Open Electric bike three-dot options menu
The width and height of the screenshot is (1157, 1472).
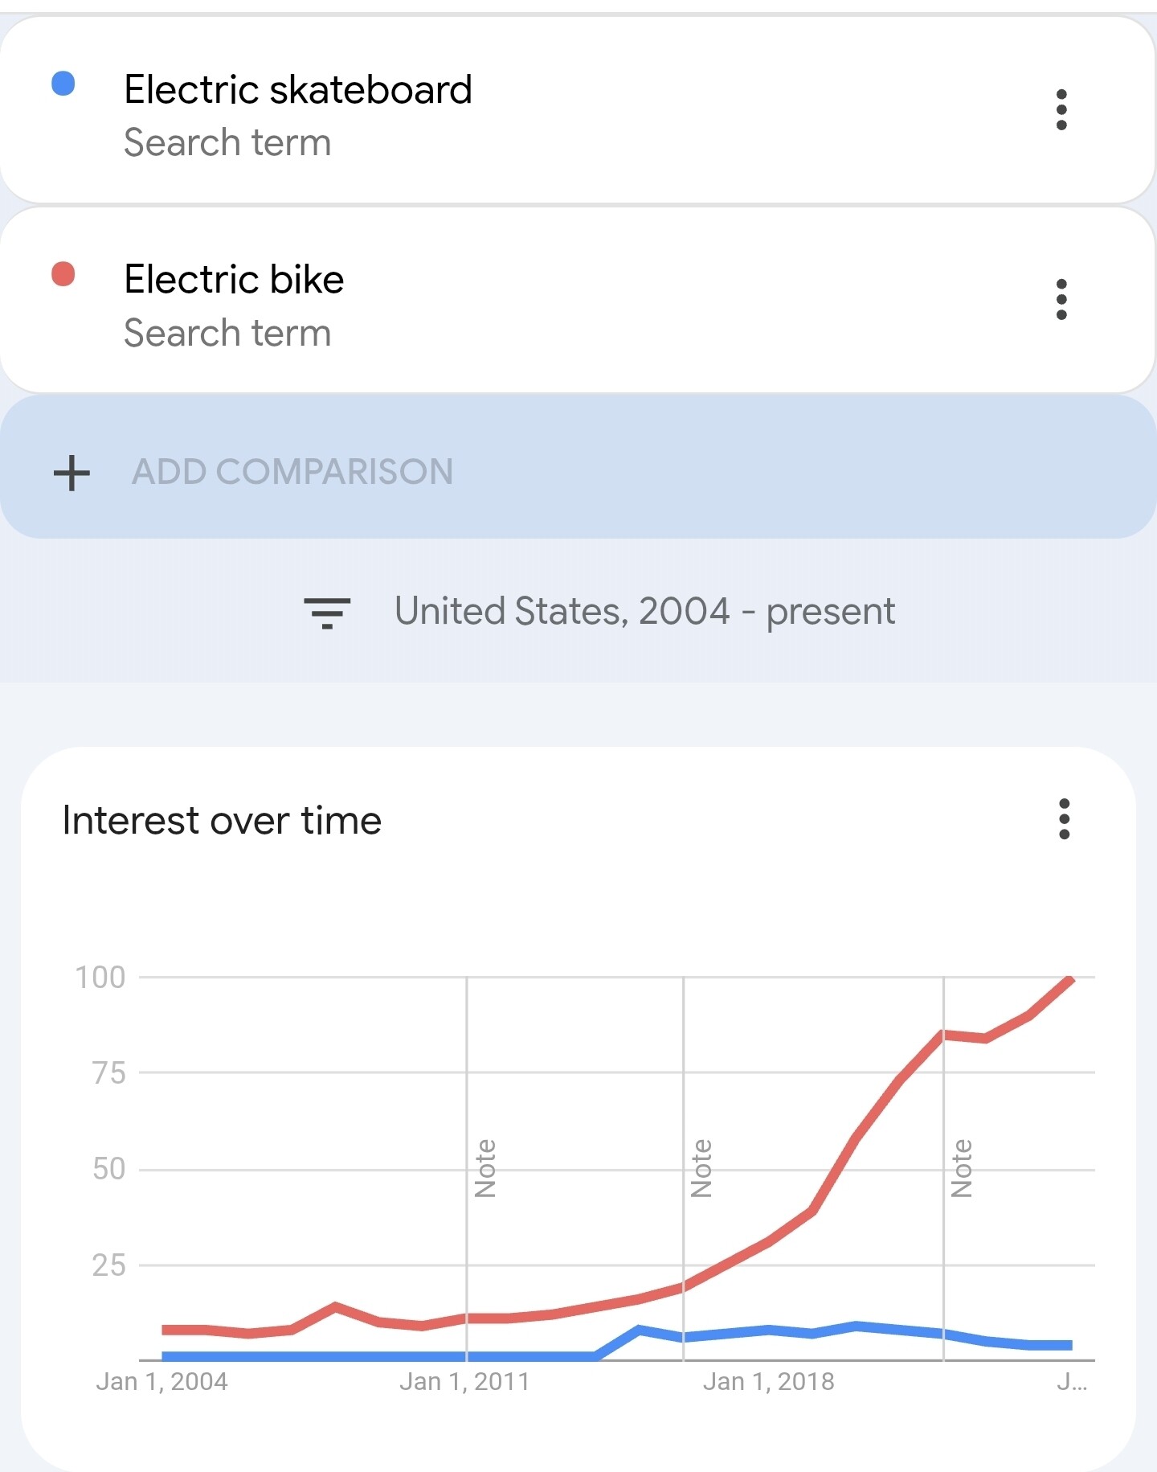1061,299
